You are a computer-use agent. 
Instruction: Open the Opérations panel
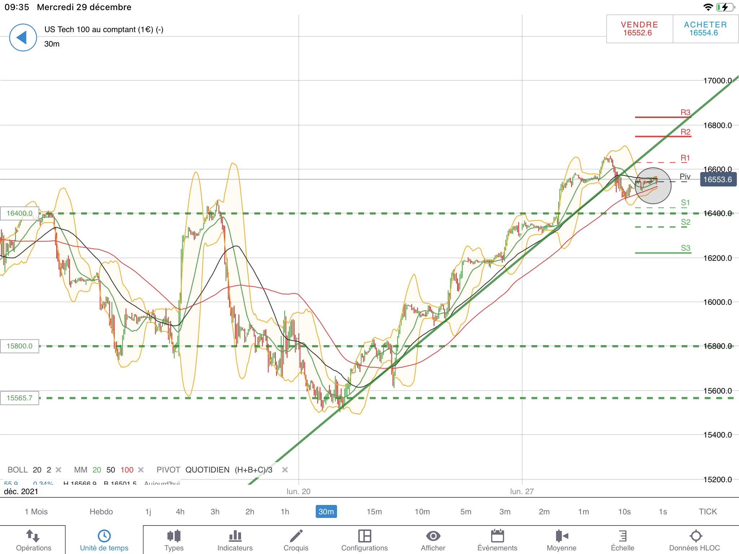tap(33, 540)
